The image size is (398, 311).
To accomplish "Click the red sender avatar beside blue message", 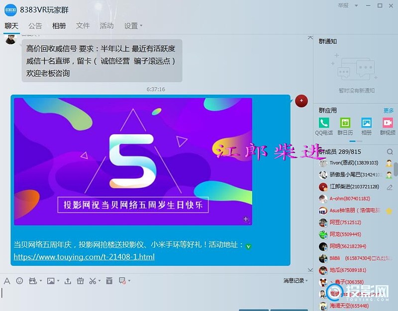I will click(x=301, y=101).
